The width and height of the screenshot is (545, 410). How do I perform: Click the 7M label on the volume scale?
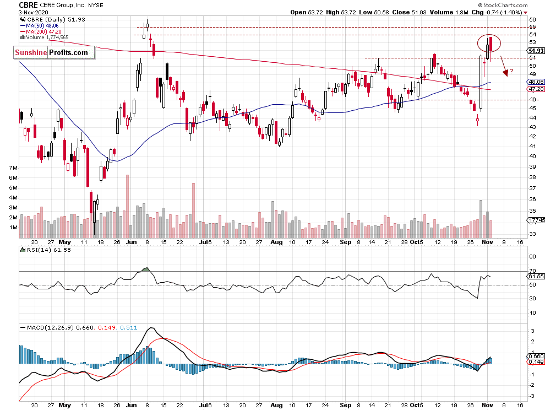click(x=13, y=168)
